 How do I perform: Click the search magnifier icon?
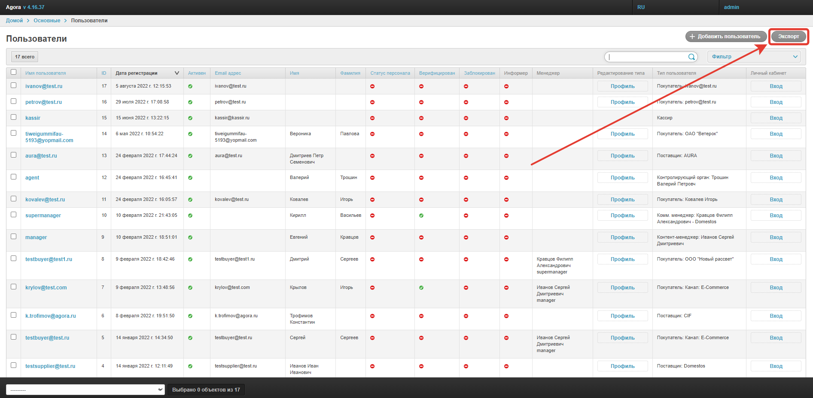click(x=691, y=57)
